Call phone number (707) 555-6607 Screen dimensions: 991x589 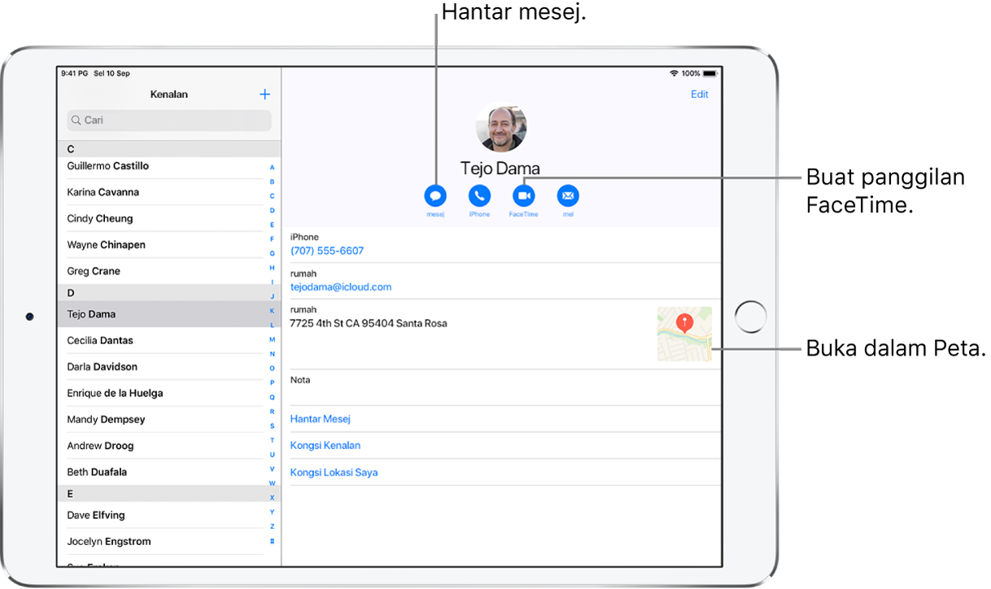tap(327, 251)
